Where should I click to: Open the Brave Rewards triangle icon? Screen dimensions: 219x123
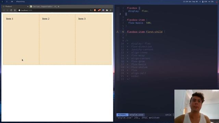click(x=99, y=10)
